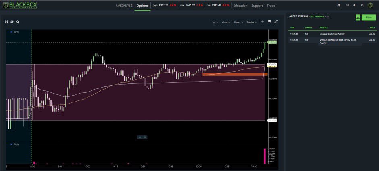Open the Support menu

tap(257, 6)
